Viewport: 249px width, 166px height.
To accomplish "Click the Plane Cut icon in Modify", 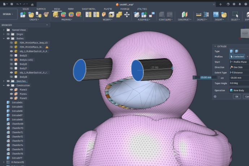I will pyautogui.click(x=104, y=14).
